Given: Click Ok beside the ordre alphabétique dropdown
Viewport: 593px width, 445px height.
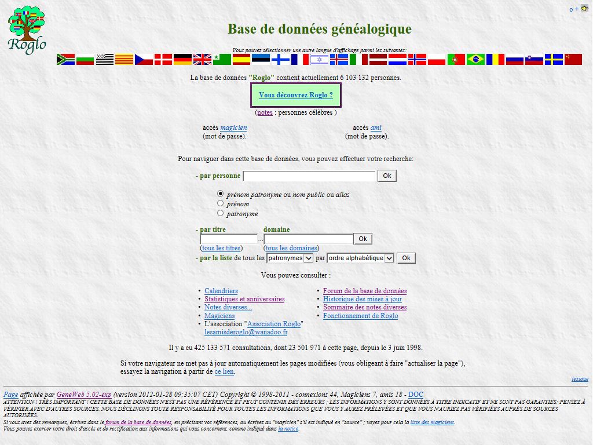Looking at the screenshot, I should point(406,258).
